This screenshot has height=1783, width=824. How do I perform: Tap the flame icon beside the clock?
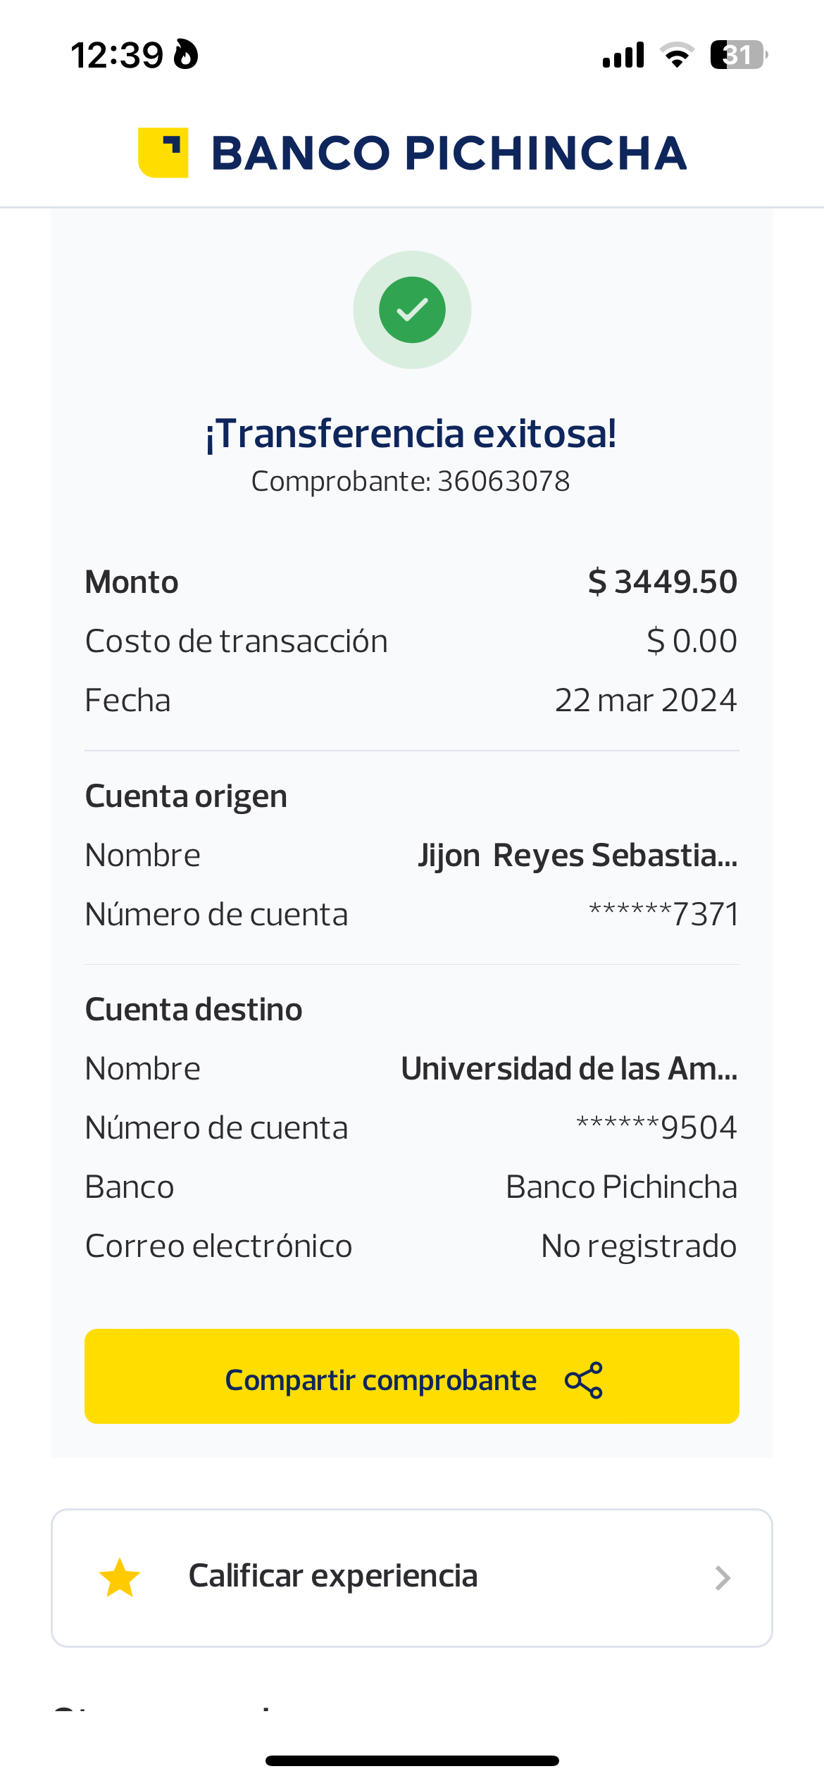[x=186, y=55]
